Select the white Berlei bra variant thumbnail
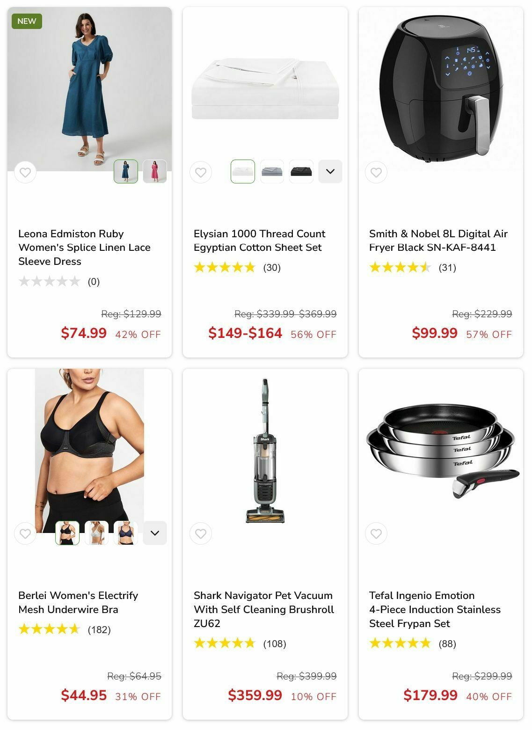Viewport: 532px width, 730px height. coord(96,533)
